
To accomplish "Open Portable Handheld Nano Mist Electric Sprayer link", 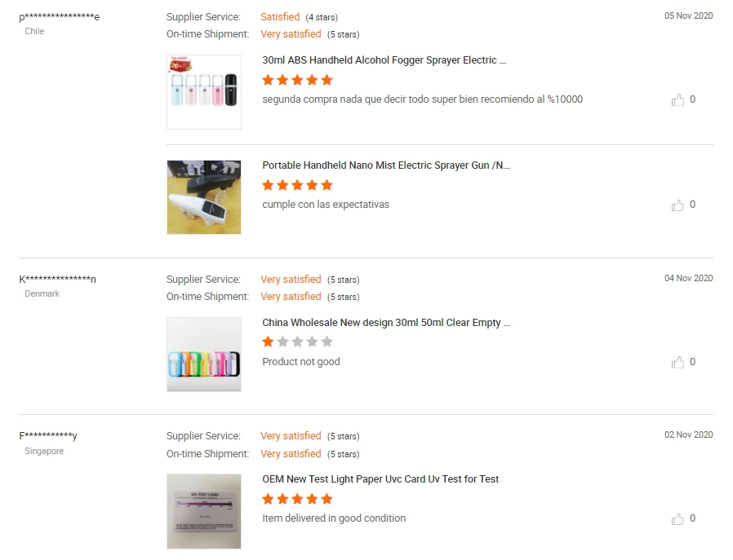I will 385,165.
